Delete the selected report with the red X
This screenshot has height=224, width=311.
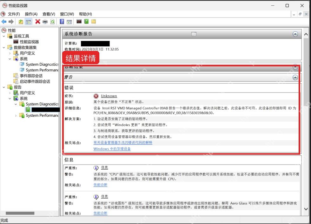[38, 22]
